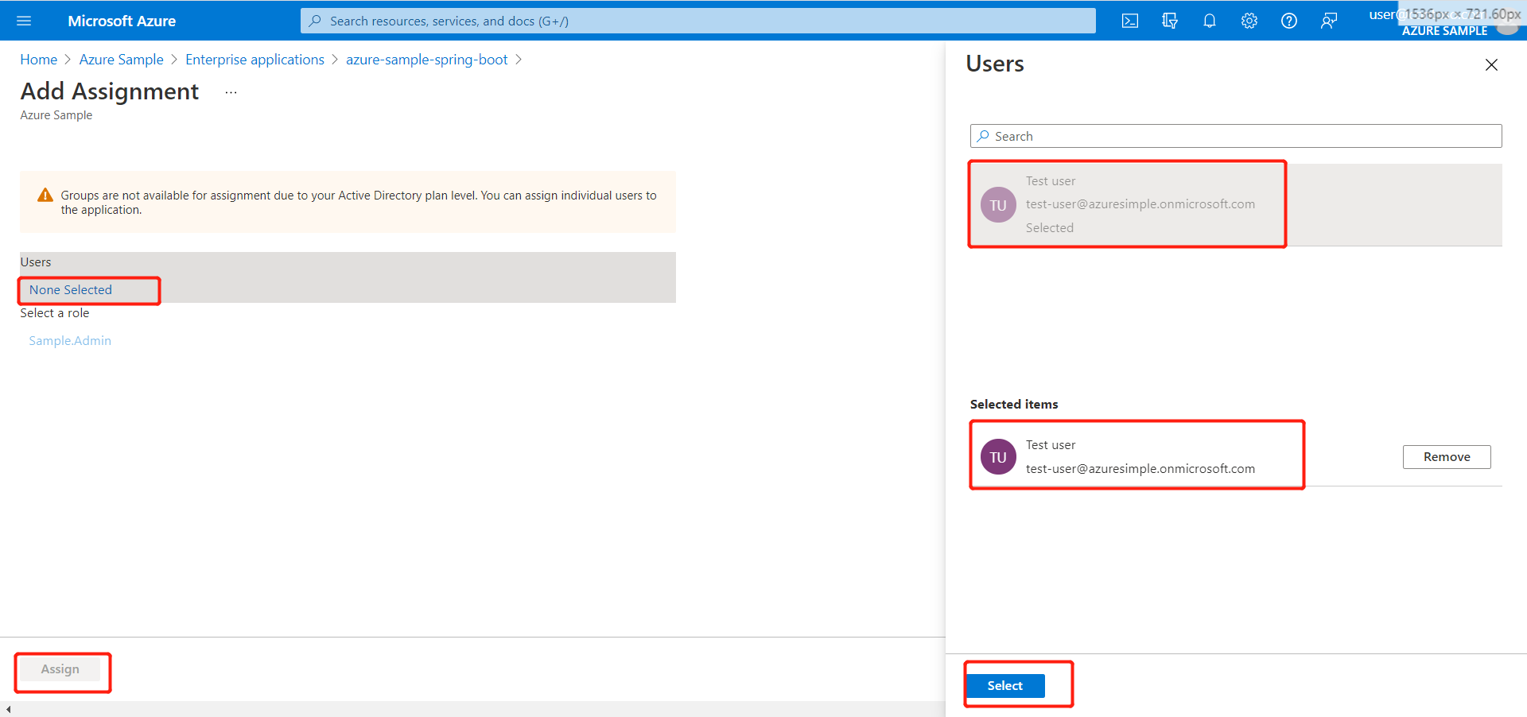Open the Add Assignment ellipsis menu
1527x717 pixels.
230,91
